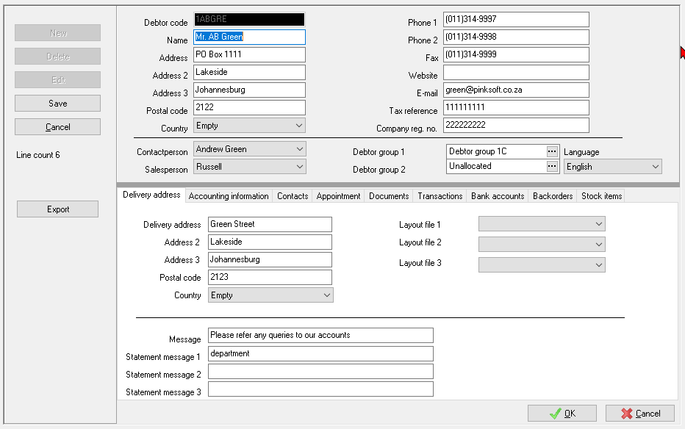The width and height of the screenshot is (685, 429).
Task: Click the disabled Delete button
Action: [x=57, y=57]
